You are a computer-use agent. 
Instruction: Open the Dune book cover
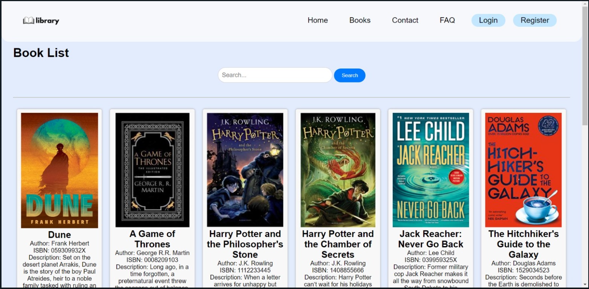(60, 170)
